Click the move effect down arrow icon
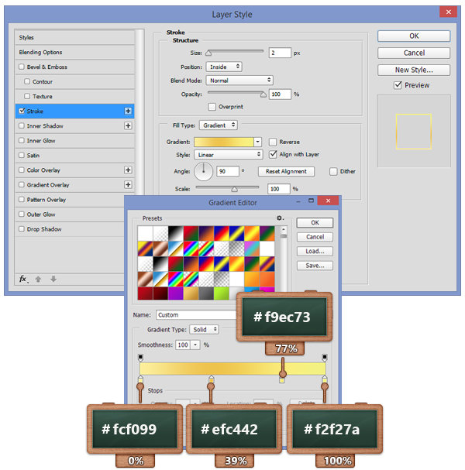465x470 pixels. pyautogui.click(x=53, y=279)
